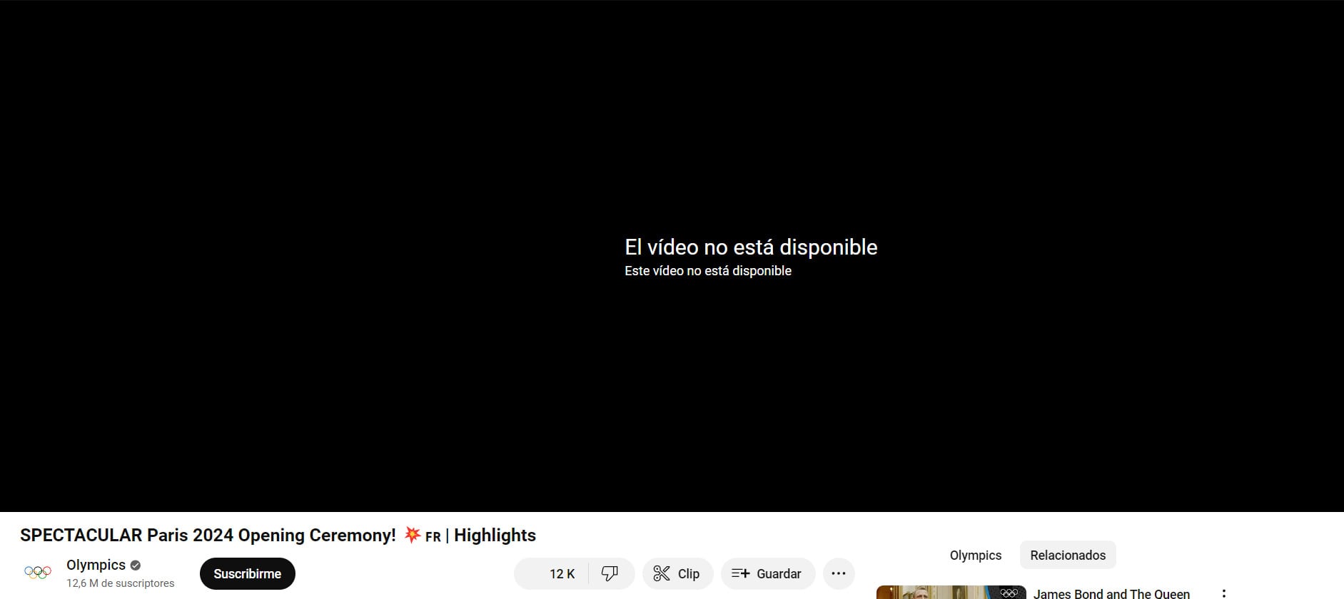
Task: Click the Paris 2024 Opening Ceremony title
Action: pos(207,535)
